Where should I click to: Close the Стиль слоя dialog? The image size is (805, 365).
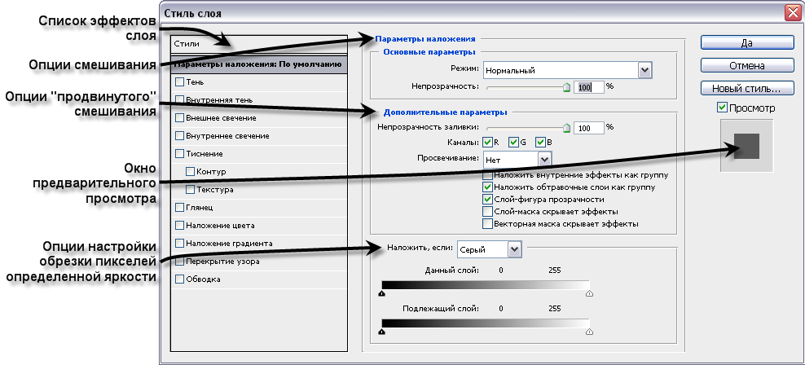tap(793, 12)
